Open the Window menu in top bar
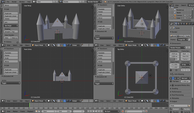Viewport: 194px width, 113px height. [x=21, y=2]
